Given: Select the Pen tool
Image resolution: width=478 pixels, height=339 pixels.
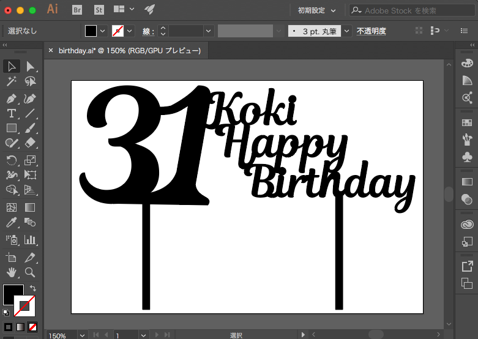Looking at the screenshot, I should click(x=12, y=99).
